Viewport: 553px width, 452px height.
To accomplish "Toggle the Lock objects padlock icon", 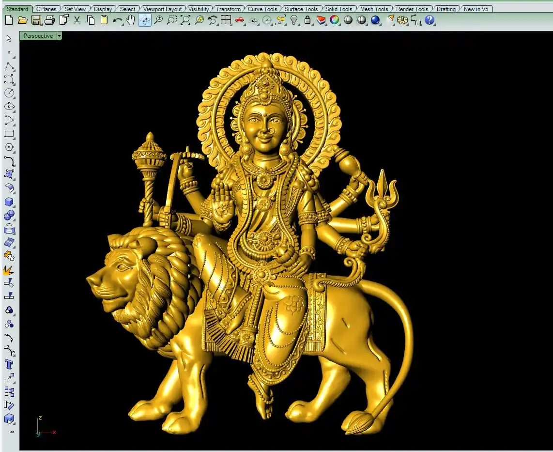I will coord(307,20).
